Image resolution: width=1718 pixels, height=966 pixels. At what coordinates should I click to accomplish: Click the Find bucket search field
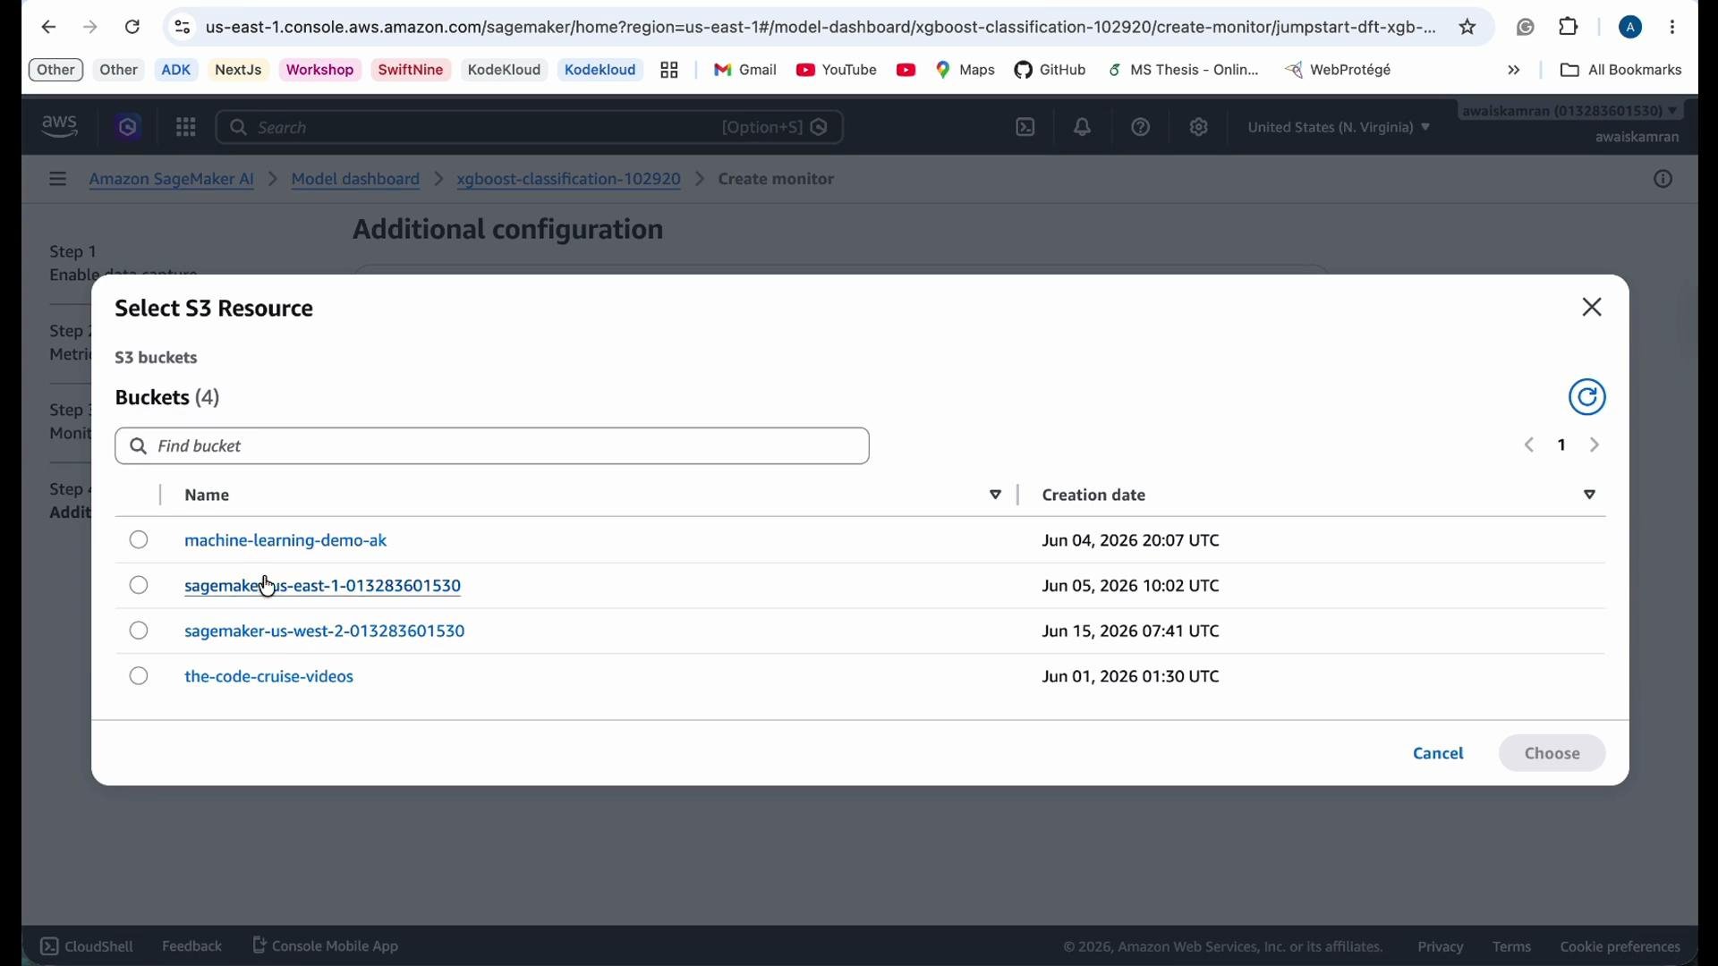(x=492, y=446)
